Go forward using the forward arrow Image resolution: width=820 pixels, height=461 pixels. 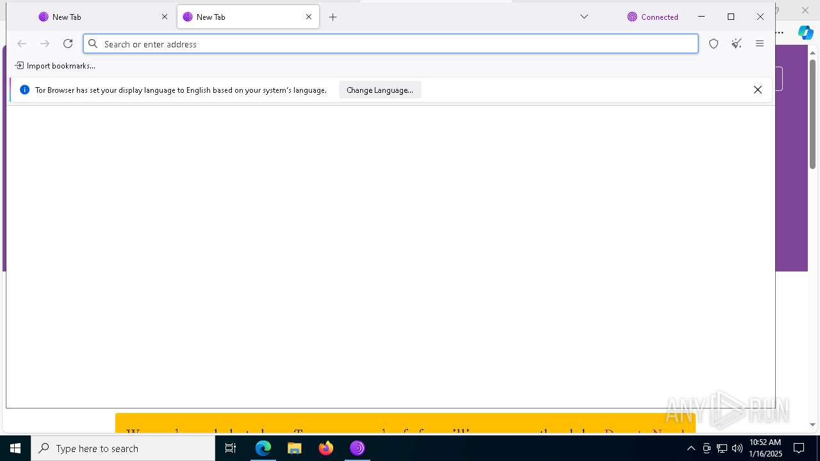coord(45,44)
